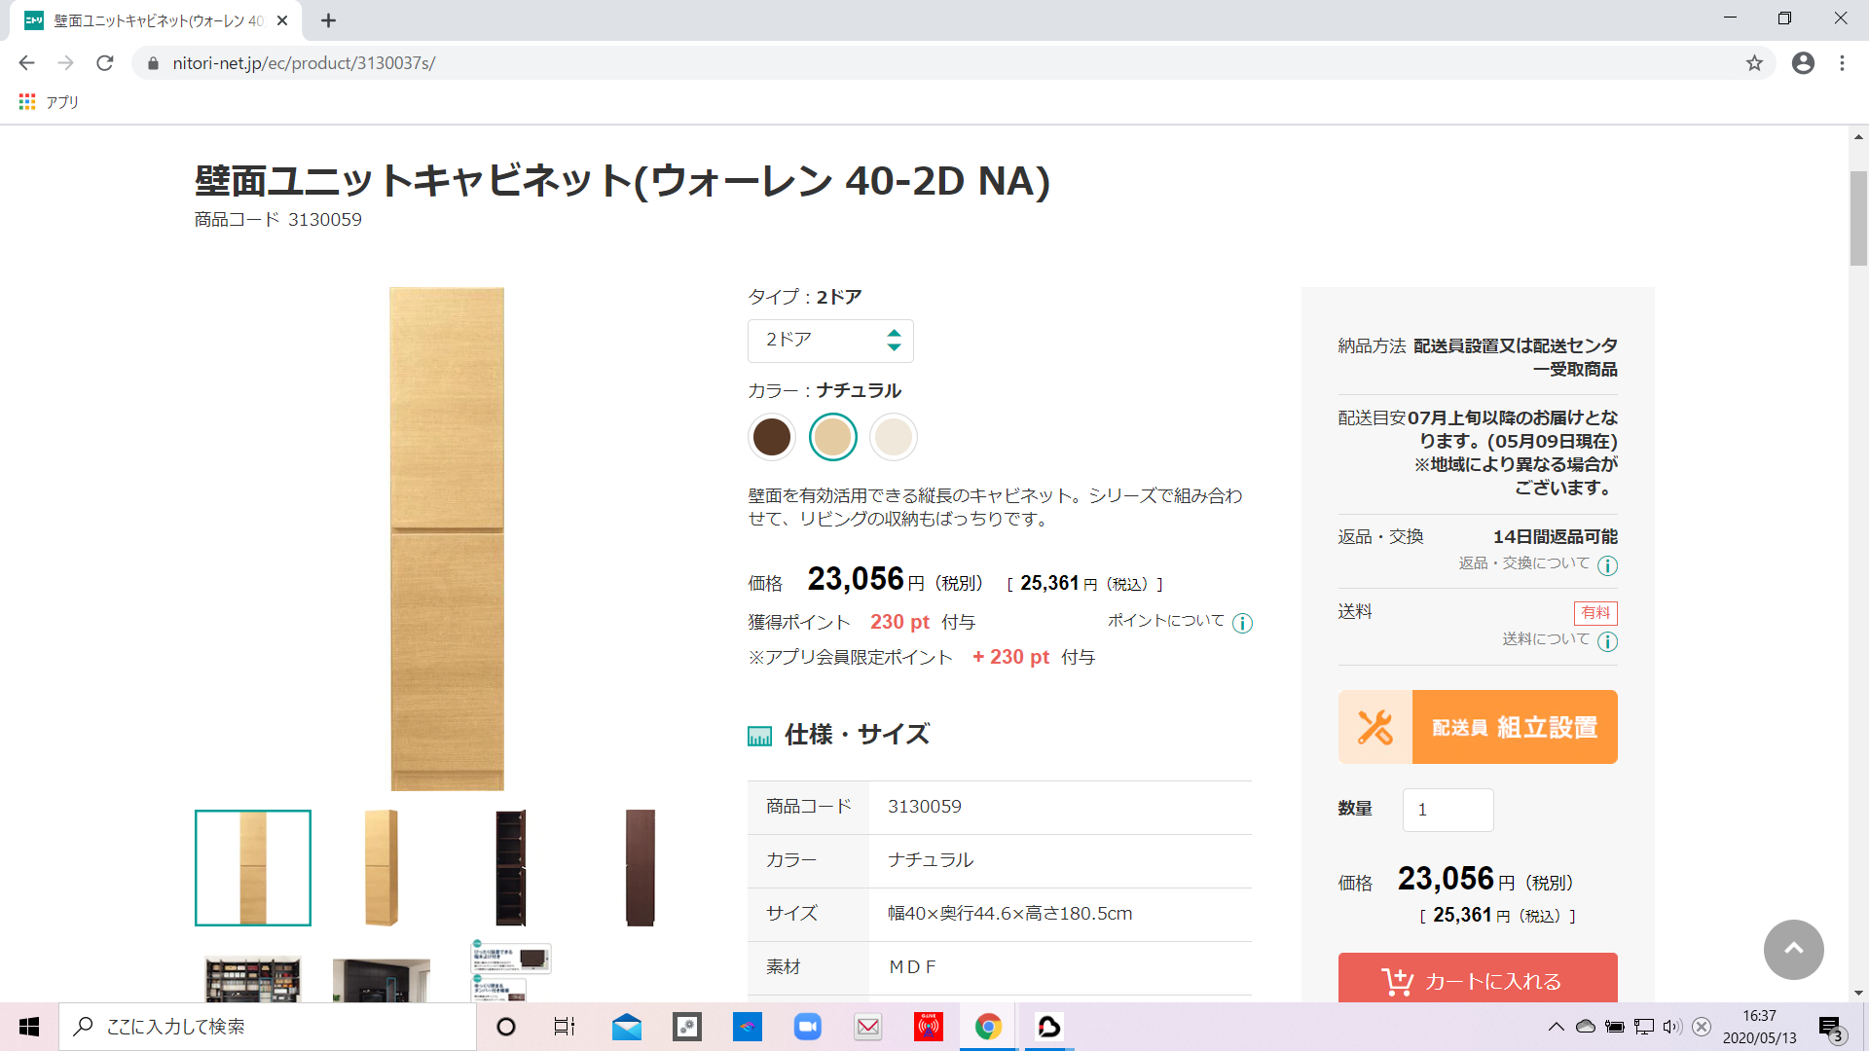Reload the page
Screen dimensions: 1869x1051
pyautogui.click(x=105, y=63)
